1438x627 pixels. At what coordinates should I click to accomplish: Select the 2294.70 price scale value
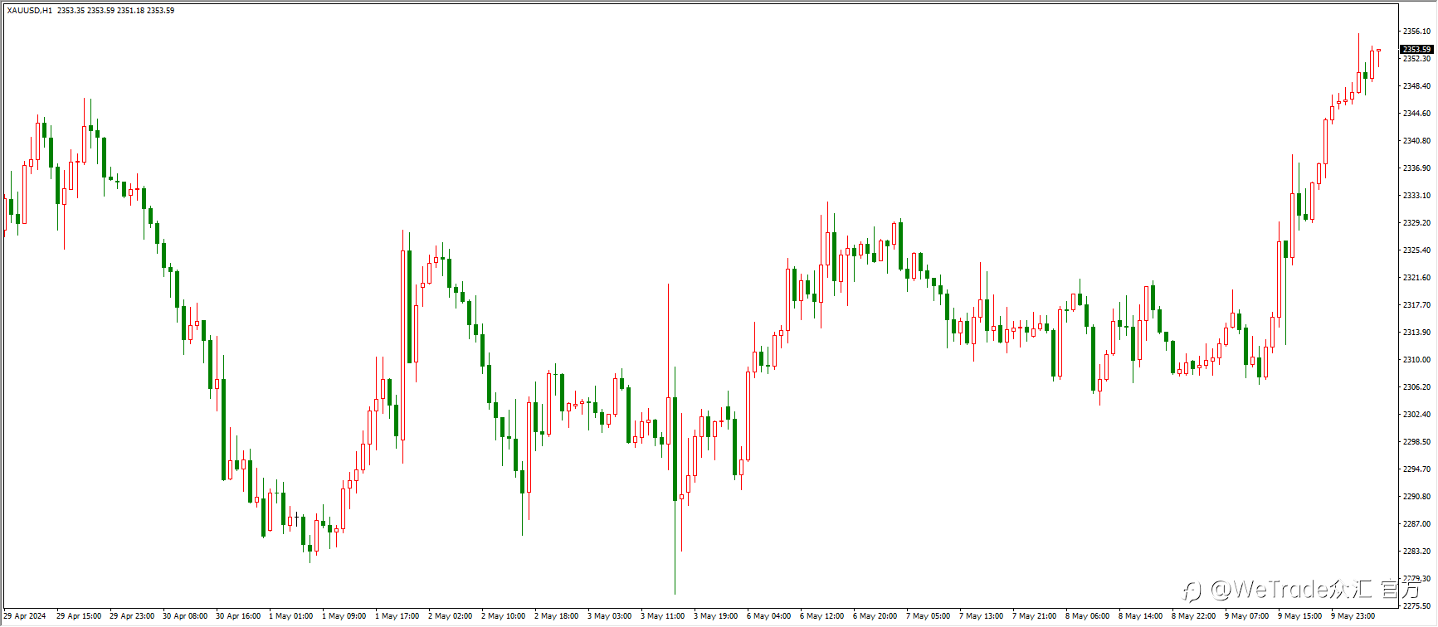coord(1416,469)
